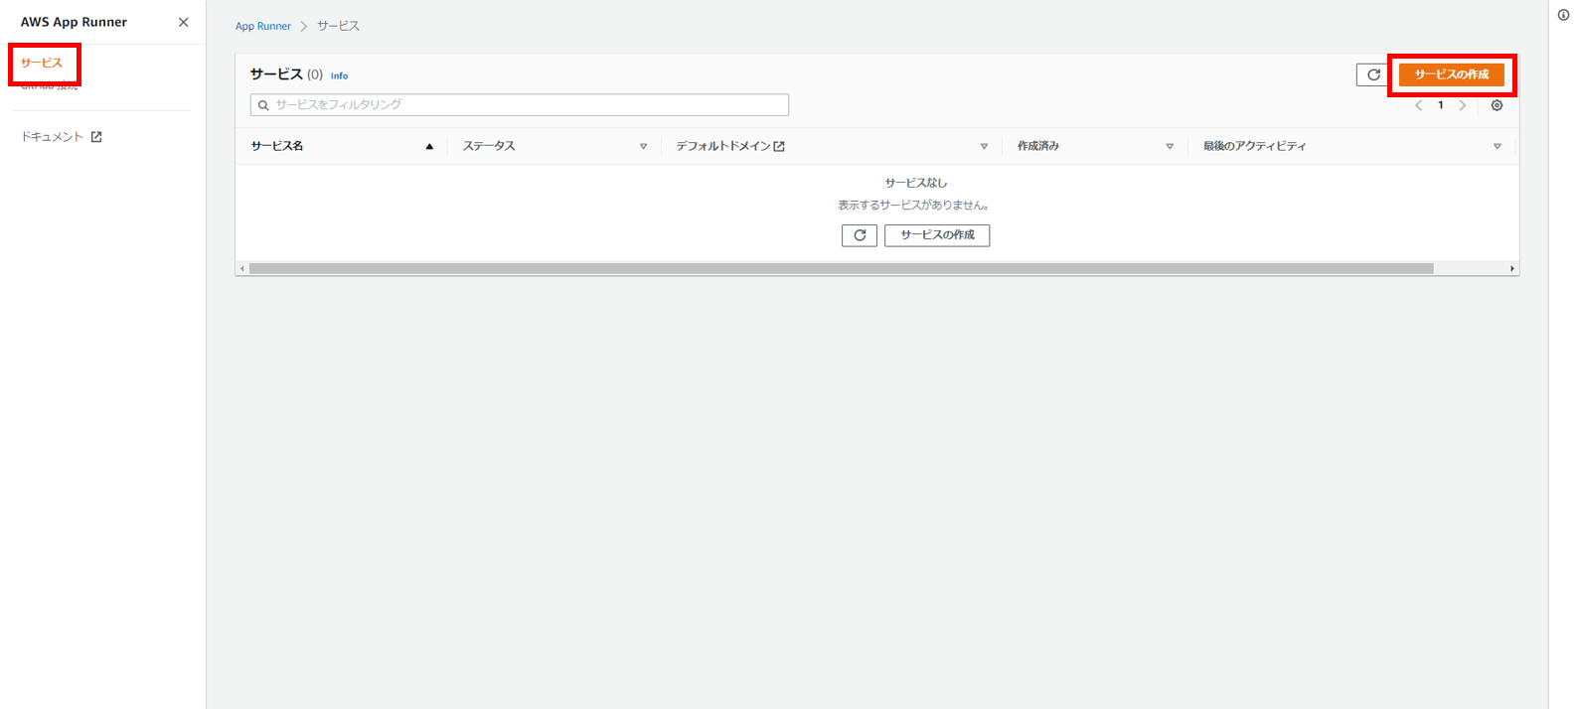Click the refresh button in the empty state
1576x709 pixels.
860,235
